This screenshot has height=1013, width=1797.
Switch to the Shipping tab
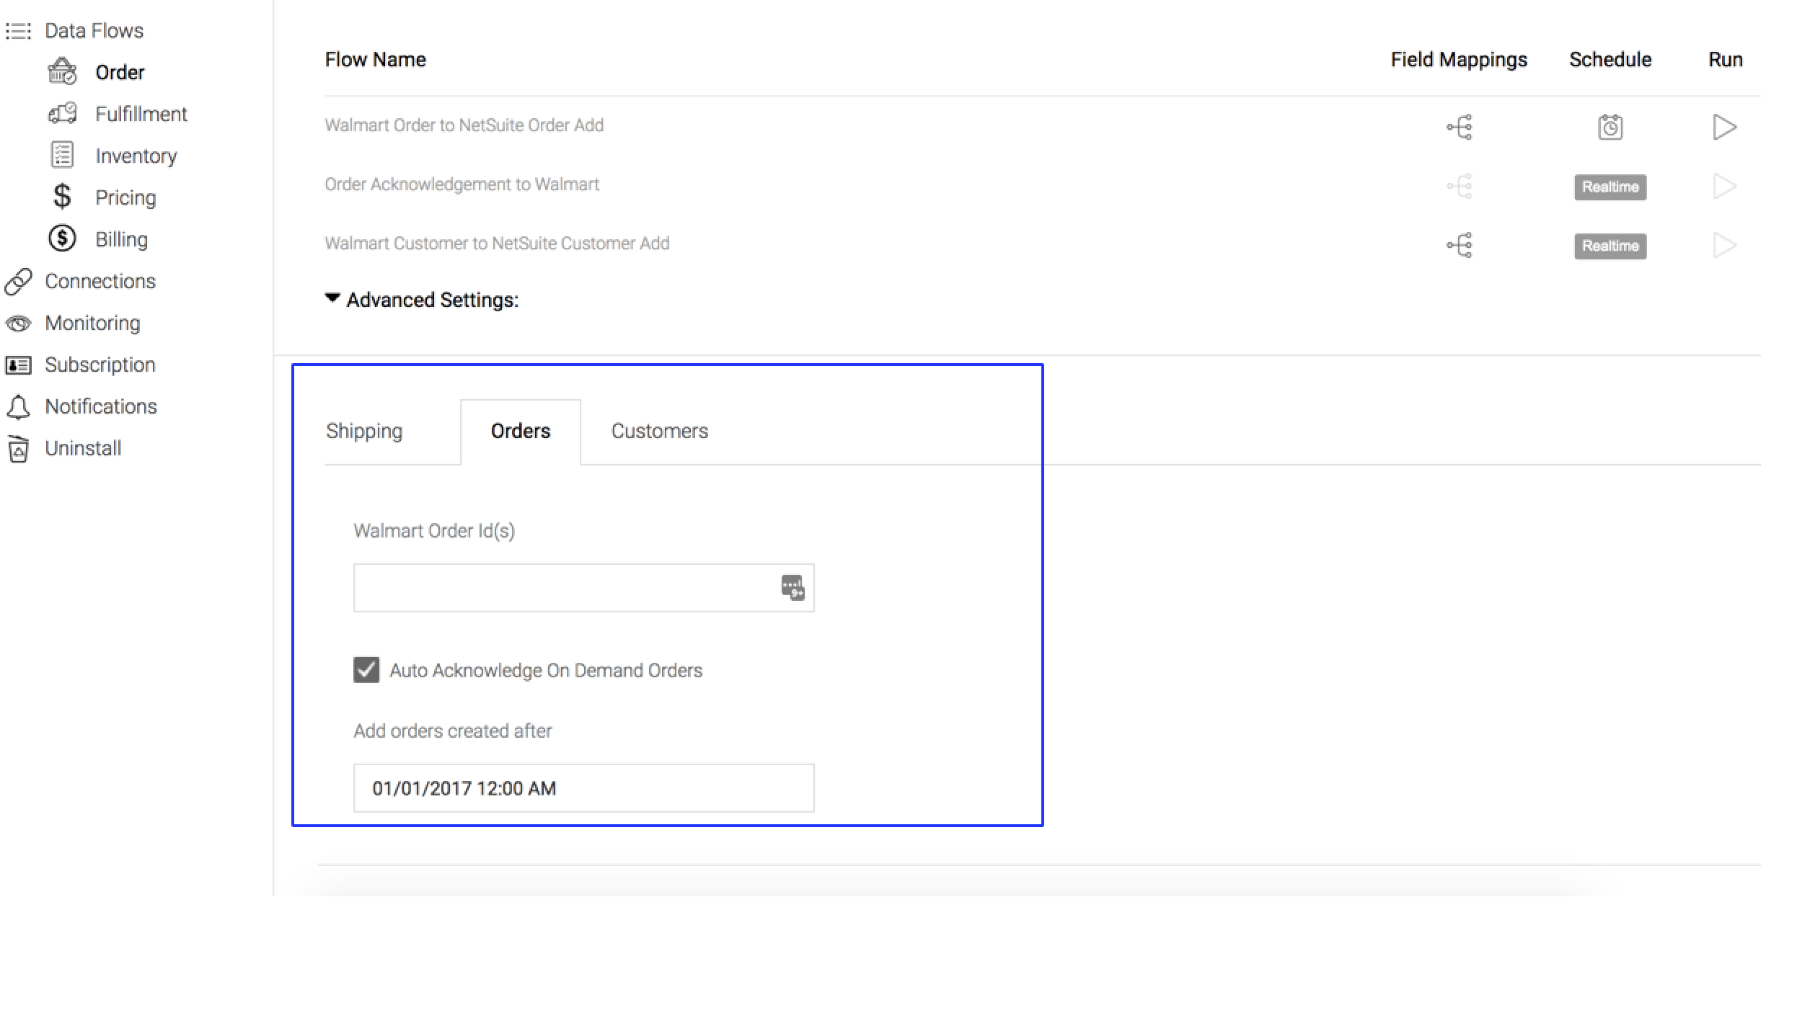364,431
